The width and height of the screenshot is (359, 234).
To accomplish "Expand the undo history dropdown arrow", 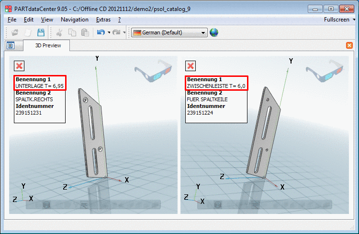I will coord(109,32).
